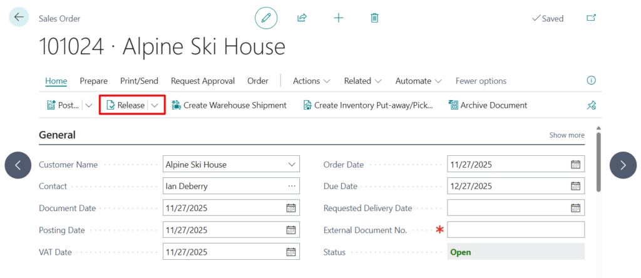The width and height of the screenshot is (641, 278).
Task: Expand the Post dropdown arrow
Action: [88, 105]
